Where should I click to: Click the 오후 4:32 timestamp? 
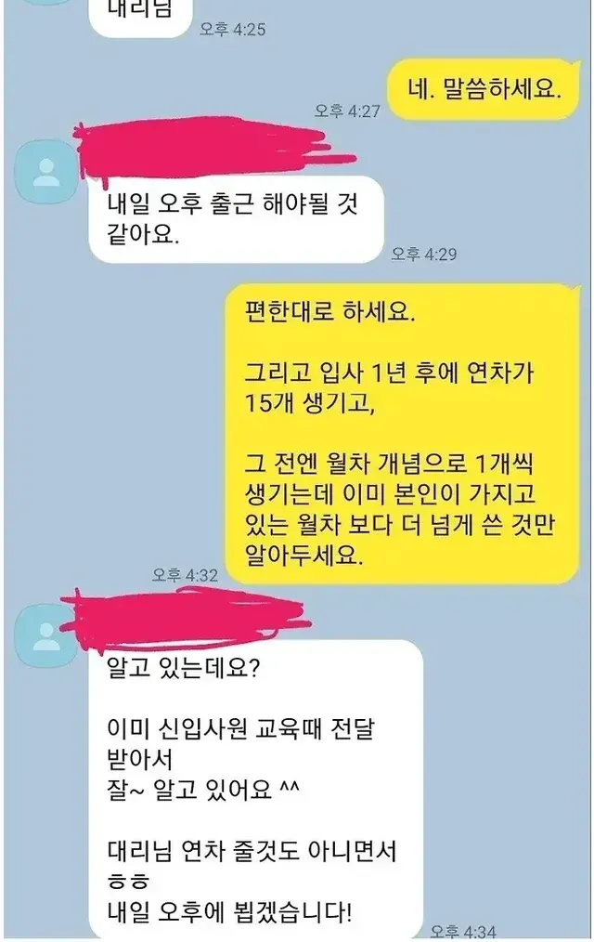click(x=185, y=575)
